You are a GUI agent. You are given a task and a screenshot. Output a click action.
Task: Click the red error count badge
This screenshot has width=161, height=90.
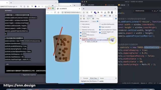tap(101, 16)
